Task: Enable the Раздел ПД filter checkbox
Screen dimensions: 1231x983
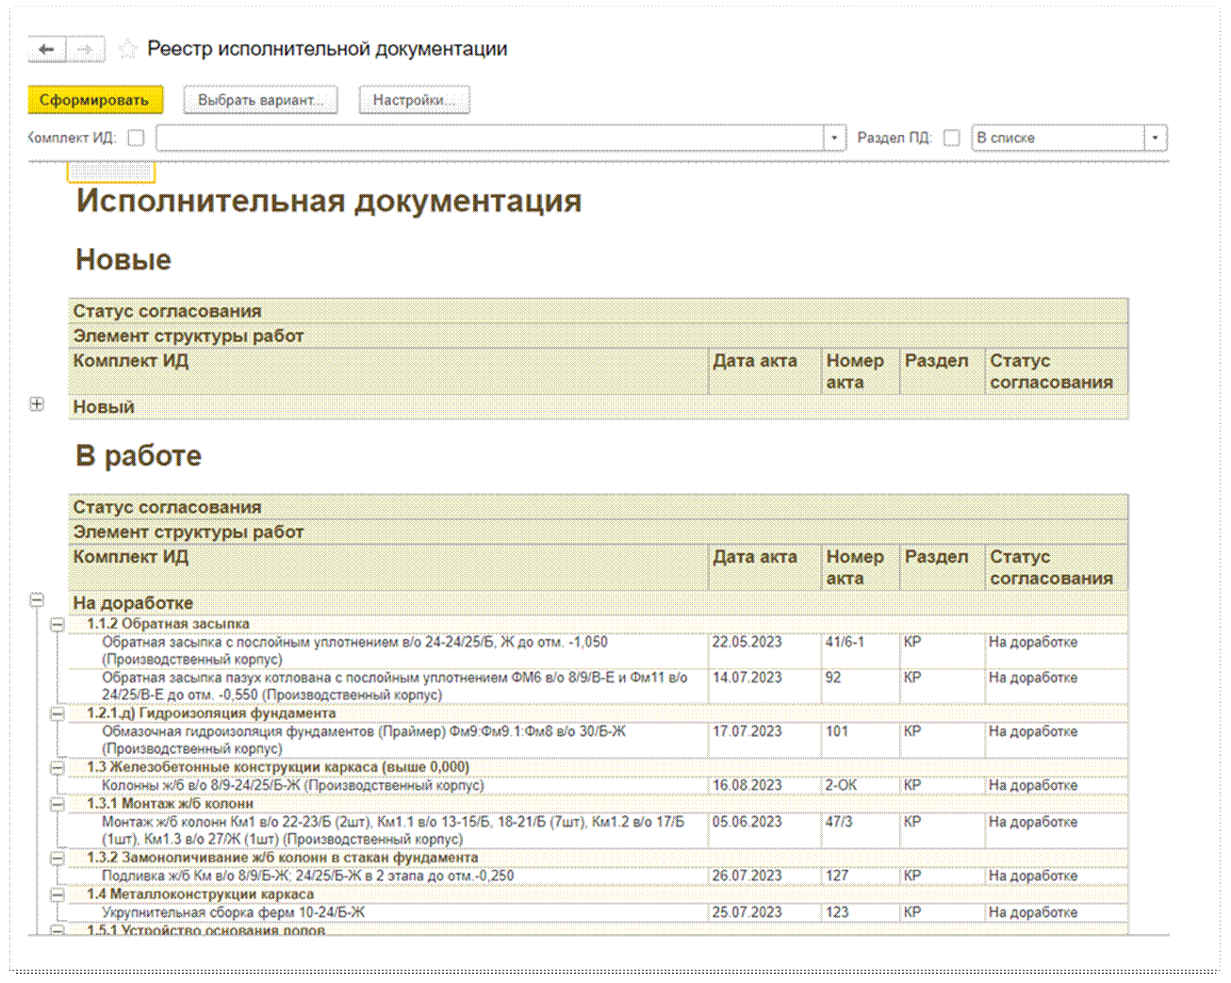Action: [x=952, y=139]
